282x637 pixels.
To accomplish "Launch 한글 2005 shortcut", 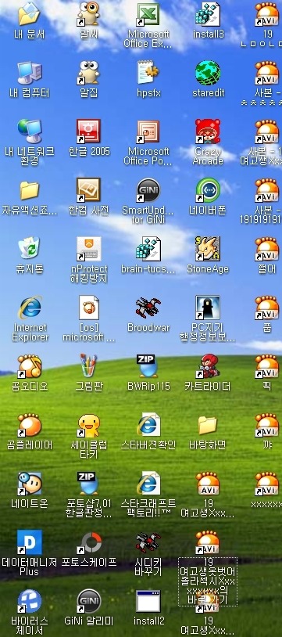I will click(88, 131).
